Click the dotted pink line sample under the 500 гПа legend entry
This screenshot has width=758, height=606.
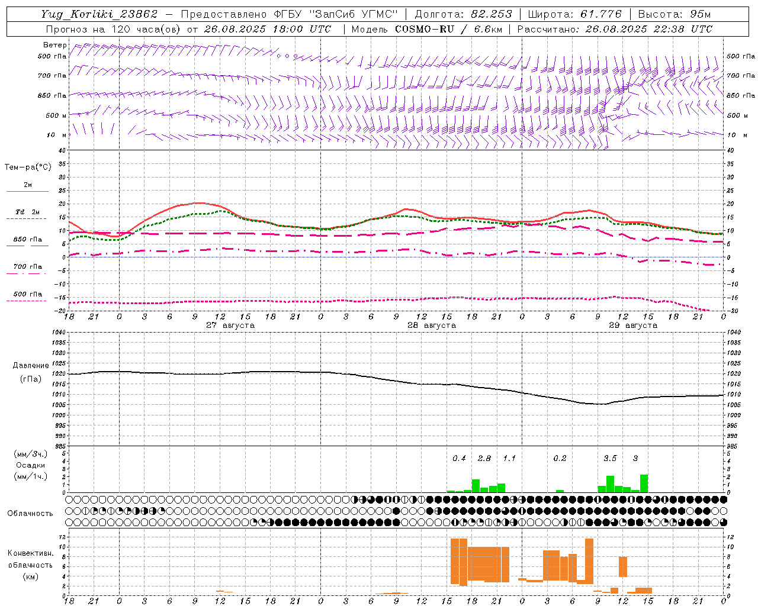(27, 301)
